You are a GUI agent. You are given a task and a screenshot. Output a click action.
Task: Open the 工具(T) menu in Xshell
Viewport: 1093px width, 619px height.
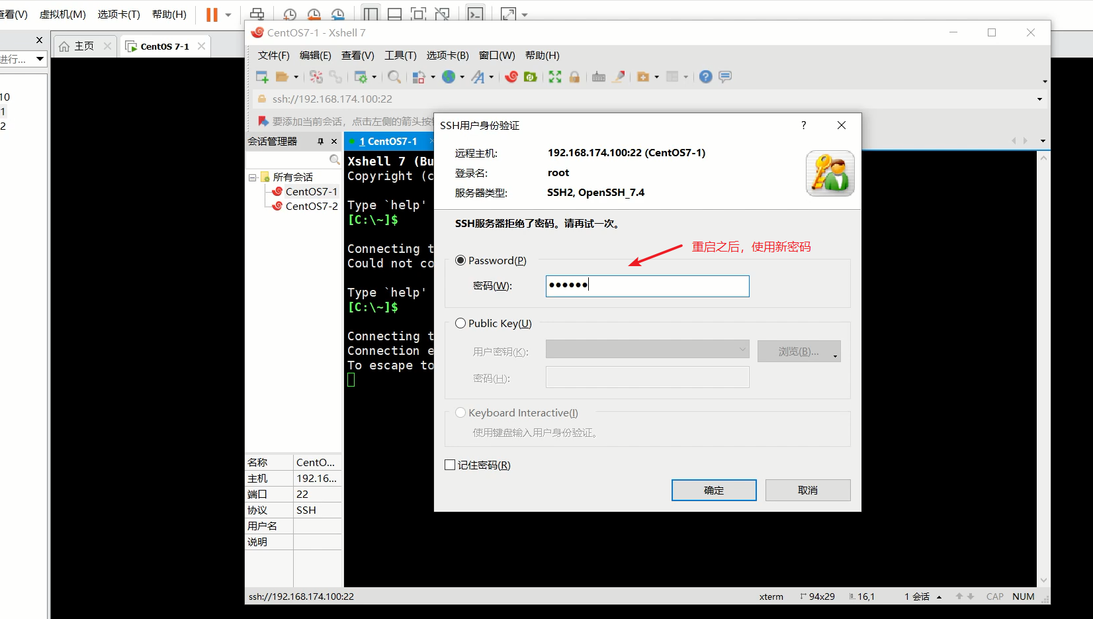(401, 56)
